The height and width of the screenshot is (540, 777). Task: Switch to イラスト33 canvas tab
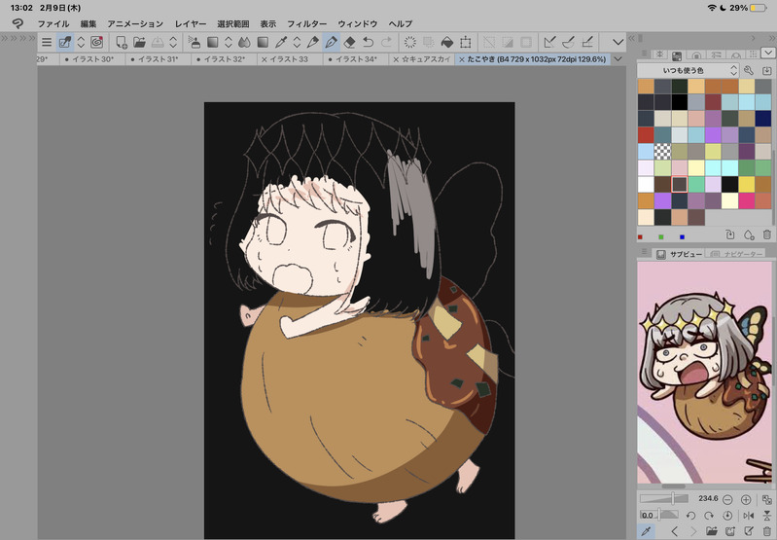coord(289,59)
